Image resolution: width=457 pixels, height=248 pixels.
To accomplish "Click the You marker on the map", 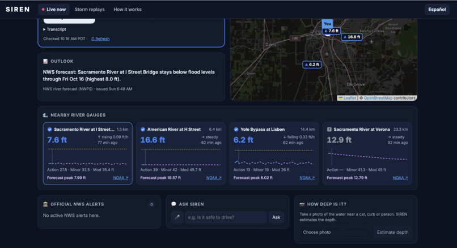I will 327,24.
